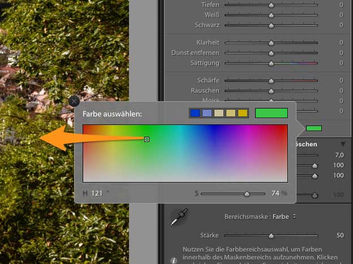Click the Rauschen slider handle
Viewport: 353px width, 264px height.
pyautogui.click(x=272, y=91)
